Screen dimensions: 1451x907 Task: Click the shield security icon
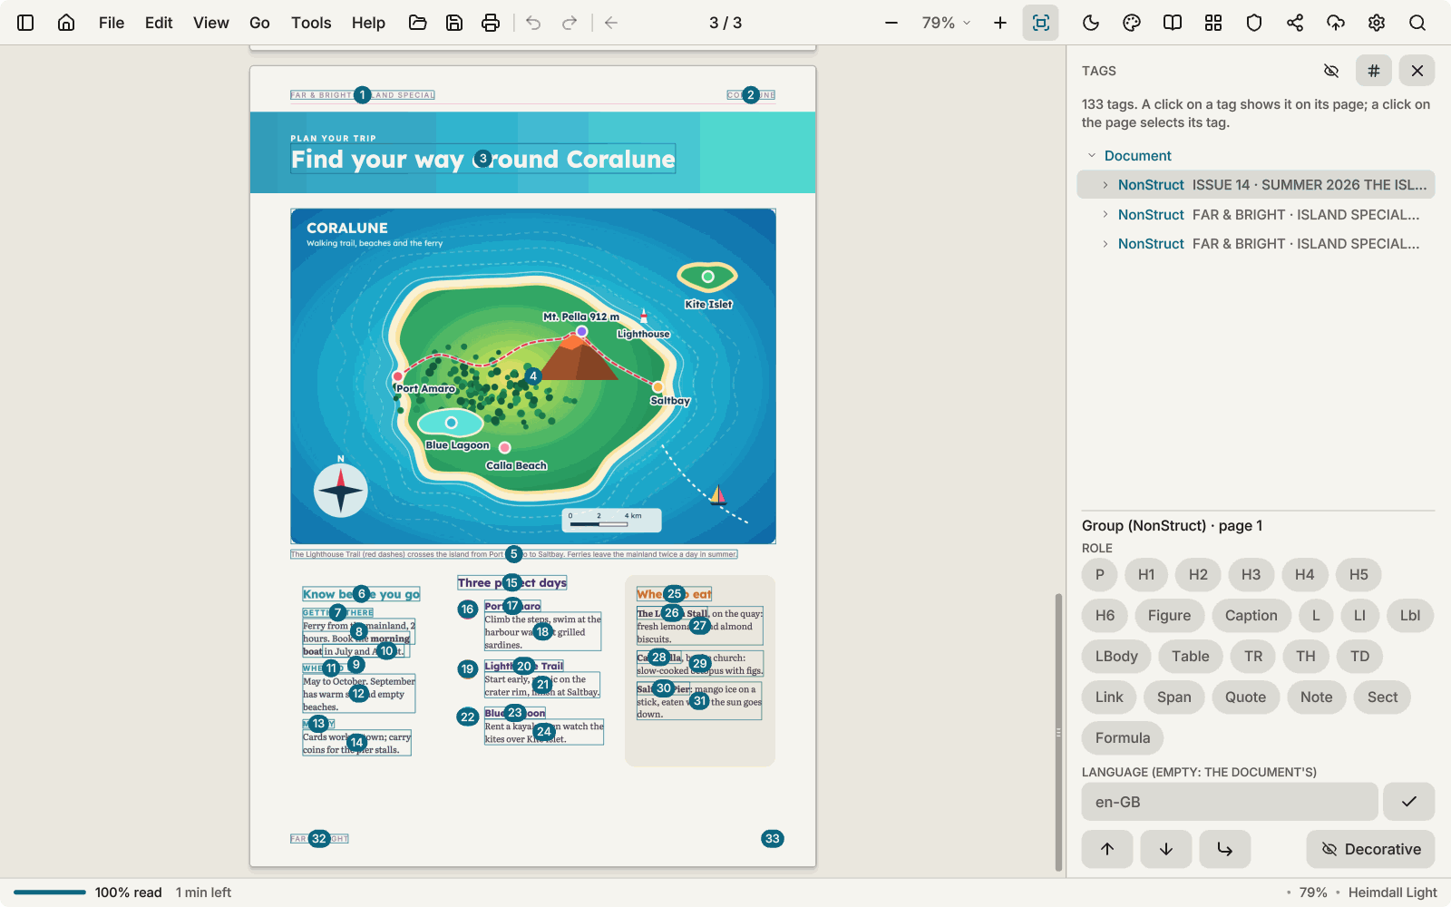(x=1254, y=23)
